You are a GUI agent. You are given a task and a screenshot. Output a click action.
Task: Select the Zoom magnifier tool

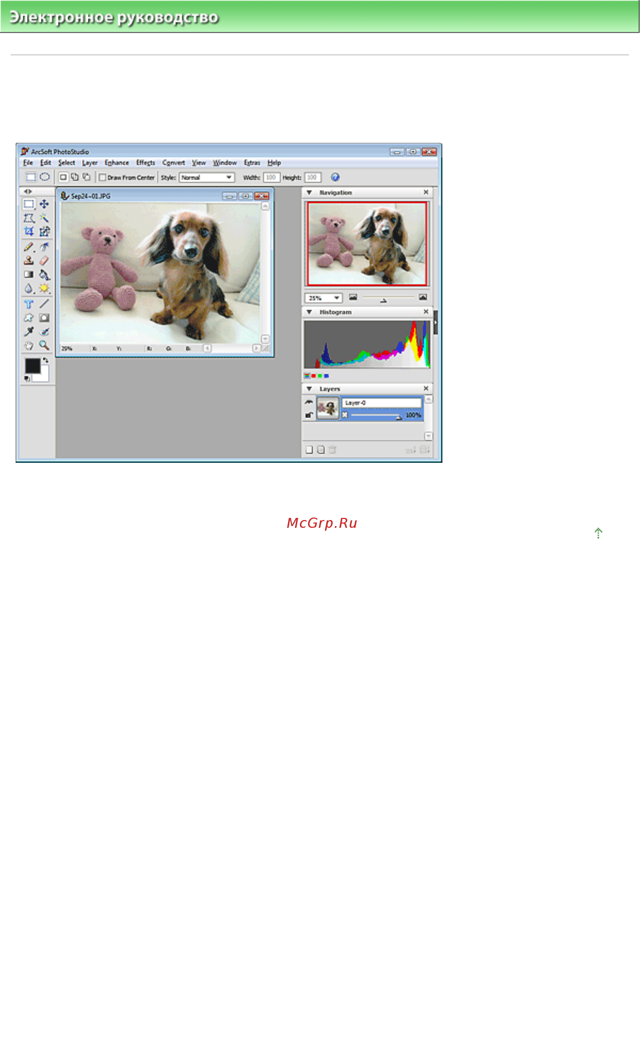coord(44,345)
